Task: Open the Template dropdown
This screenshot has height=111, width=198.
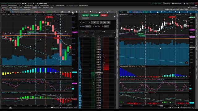Action: pos(88,26)
